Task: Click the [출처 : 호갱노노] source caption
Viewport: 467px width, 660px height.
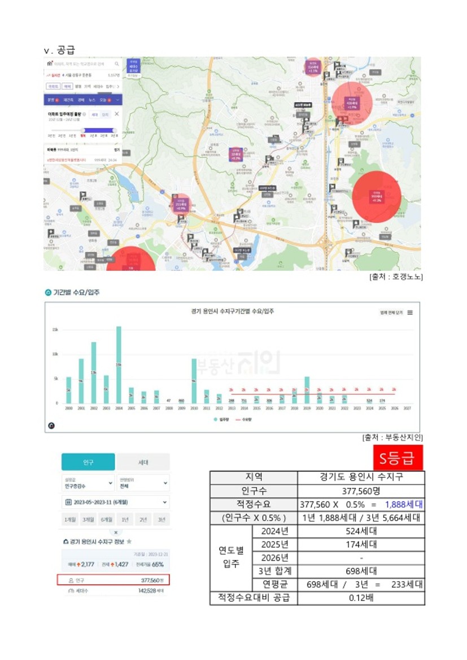Action: pos(396,276)
